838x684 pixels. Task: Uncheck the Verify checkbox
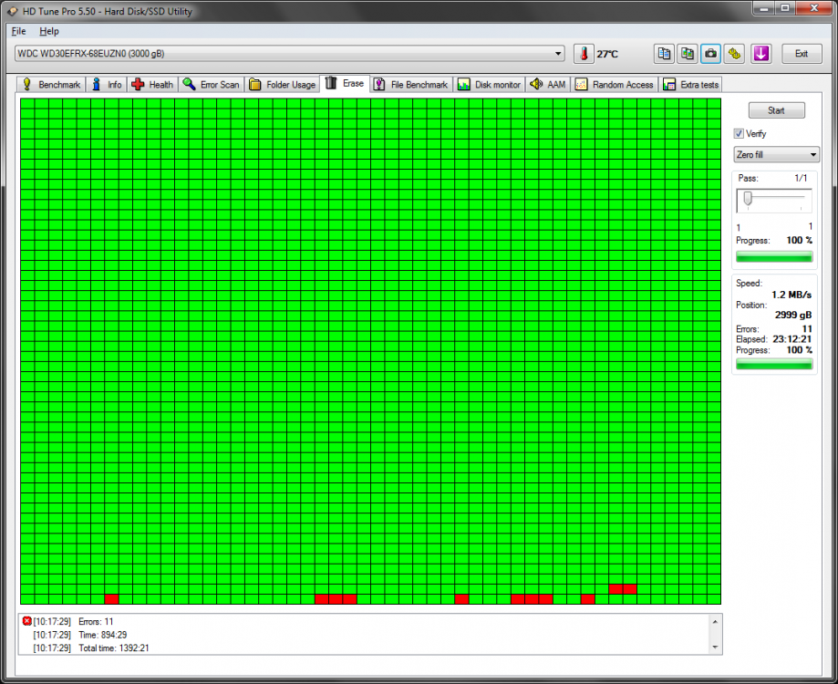739,133
